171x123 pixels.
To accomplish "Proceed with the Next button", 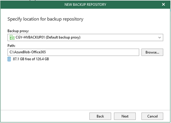I will click(125, 116).
